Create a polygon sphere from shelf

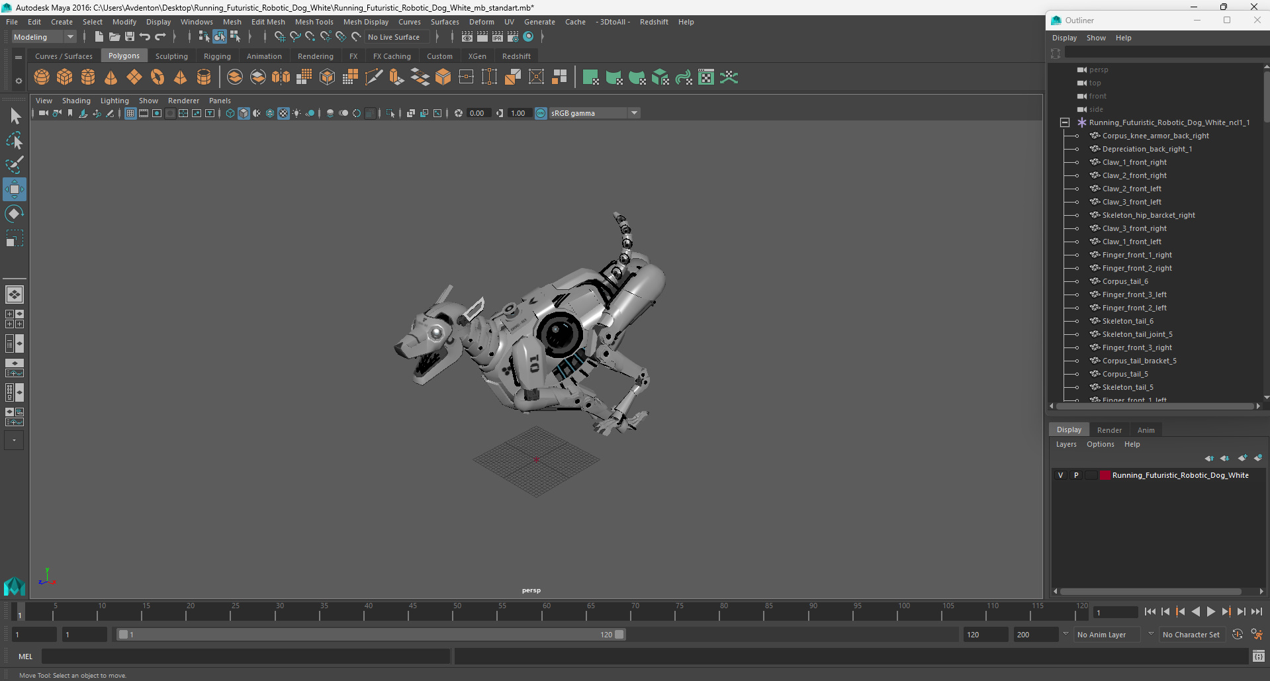[42, 77]
